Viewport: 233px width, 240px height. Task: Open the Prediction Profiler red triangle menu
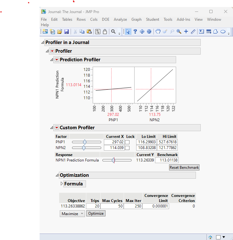click(57, 60)
